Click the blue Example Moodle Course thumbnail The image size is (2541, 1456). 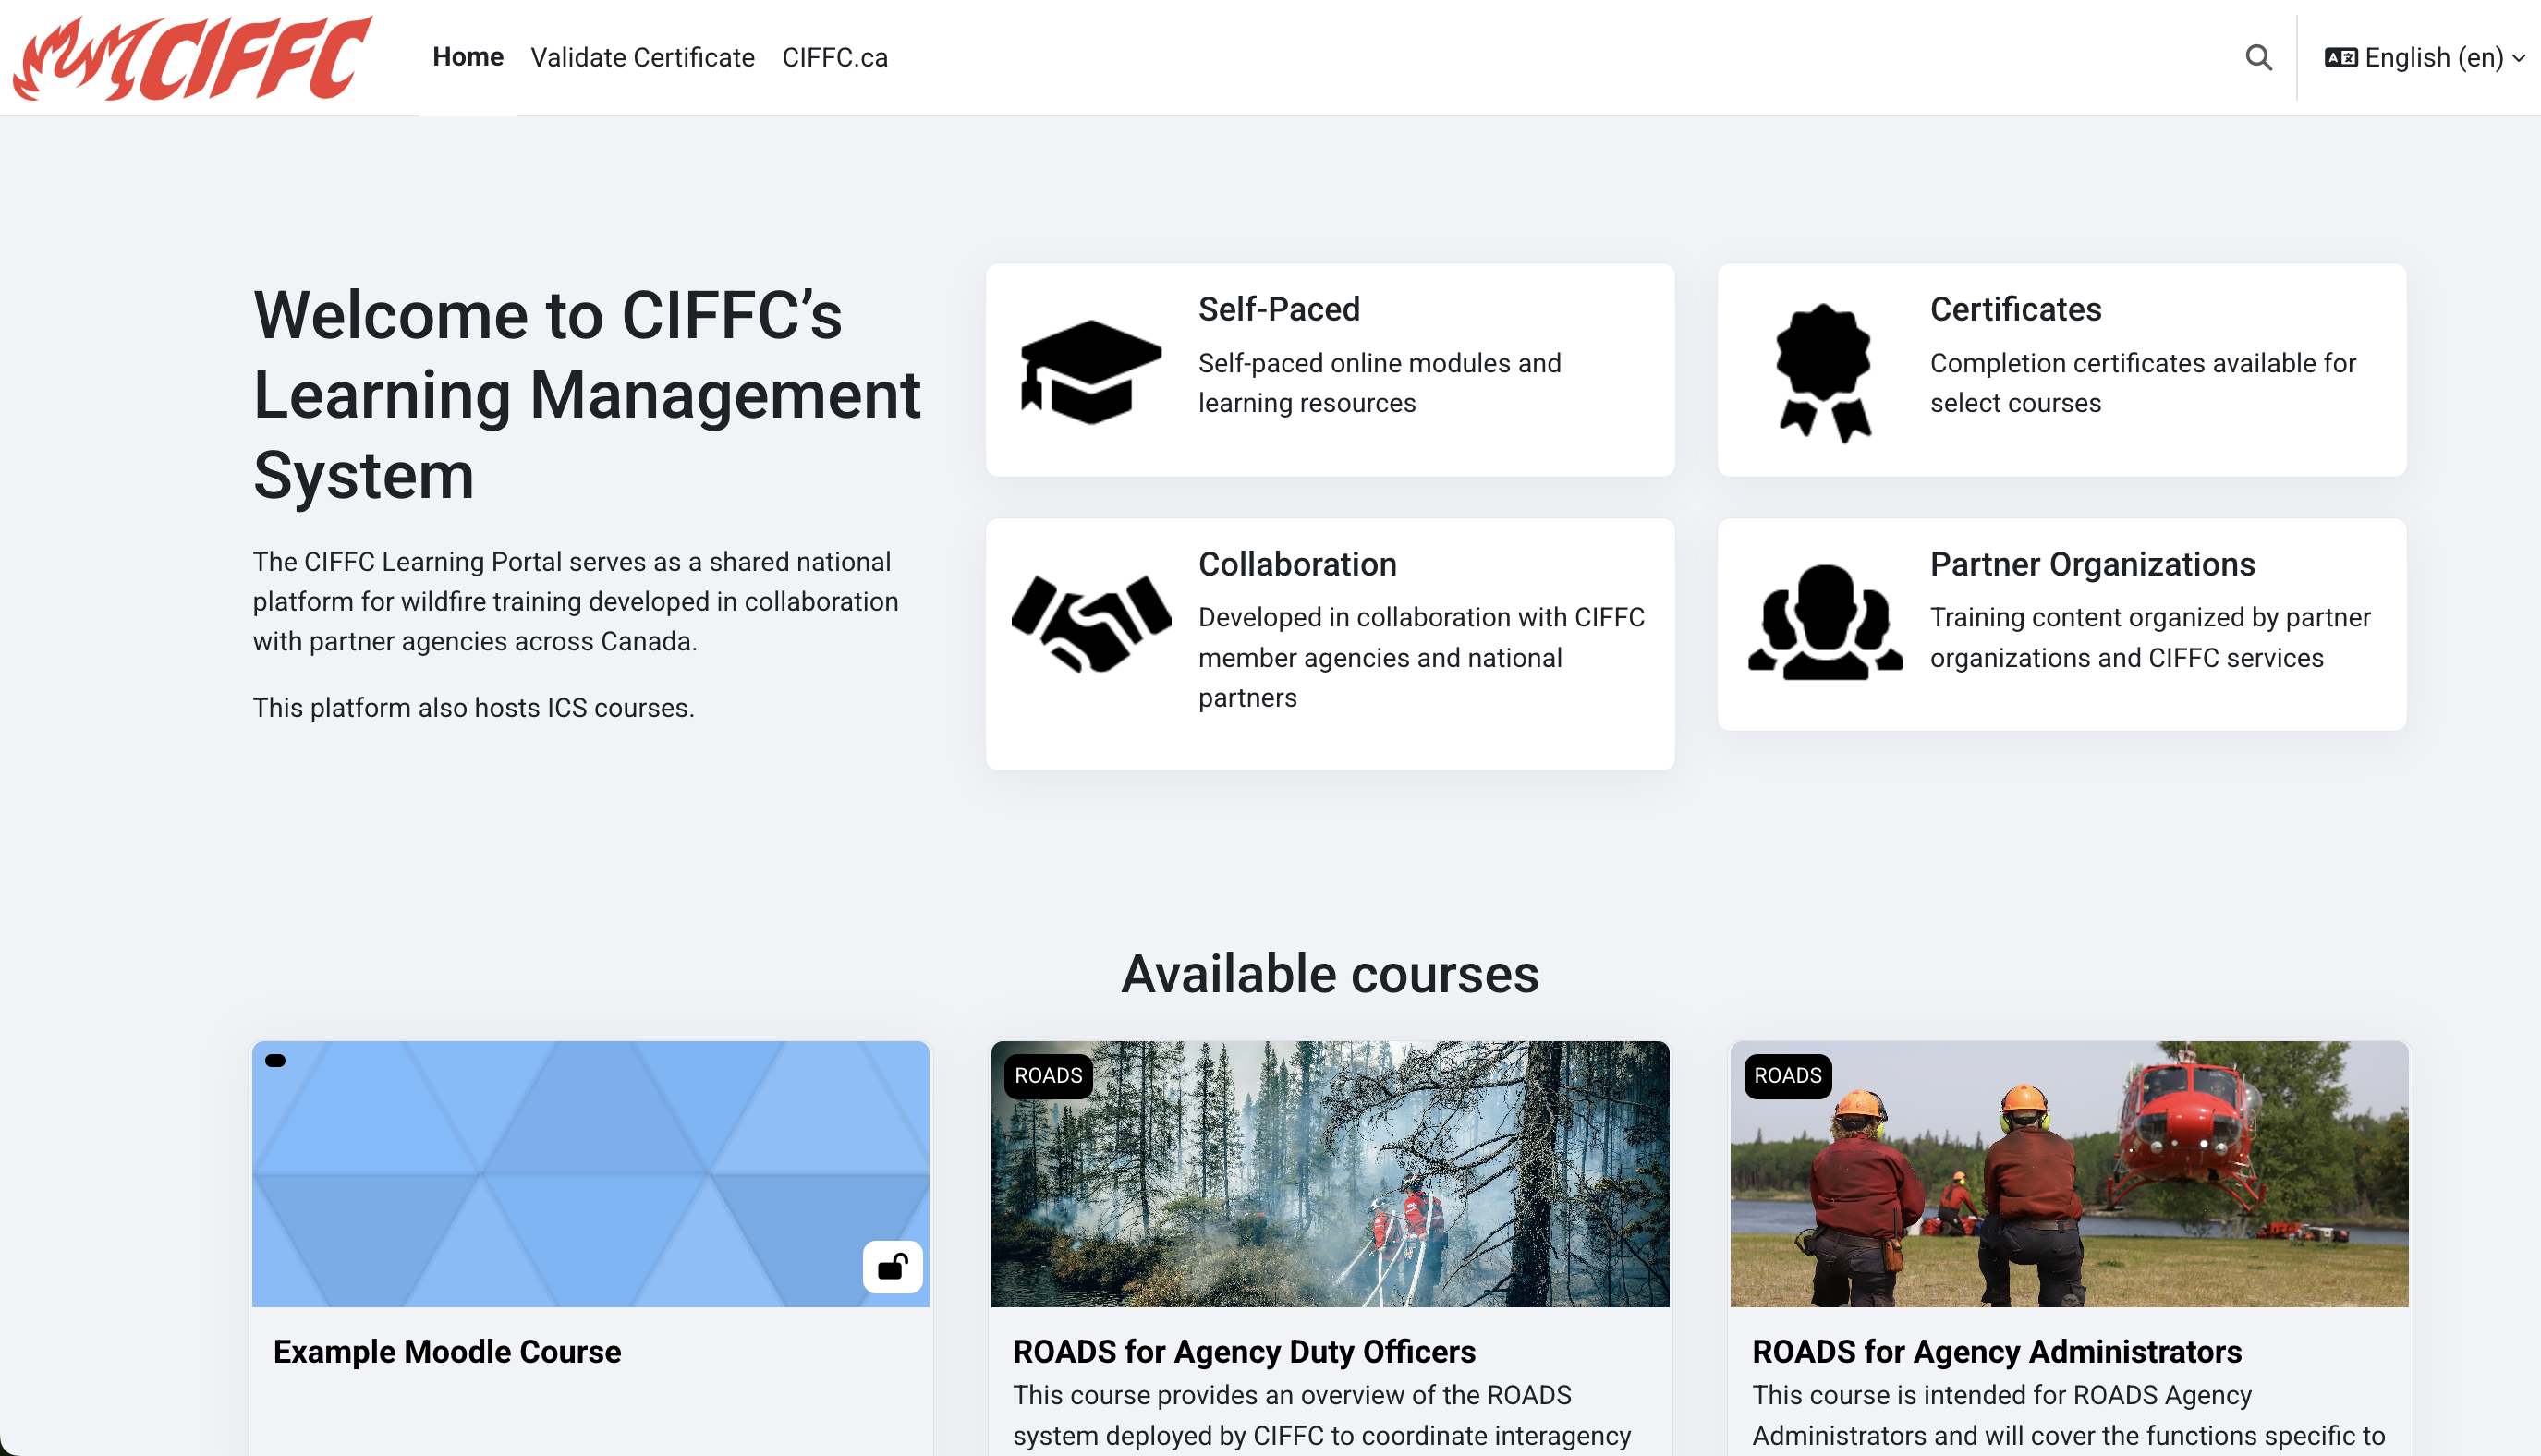tap(590, 1173)
